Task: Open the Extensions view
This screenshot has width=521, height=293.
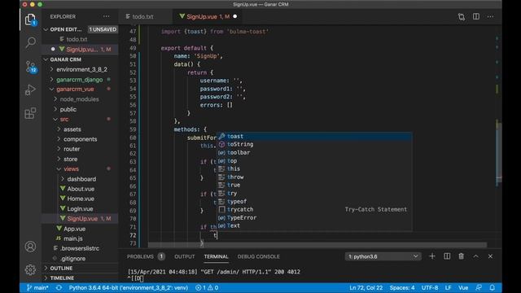Action: [30, 113]
